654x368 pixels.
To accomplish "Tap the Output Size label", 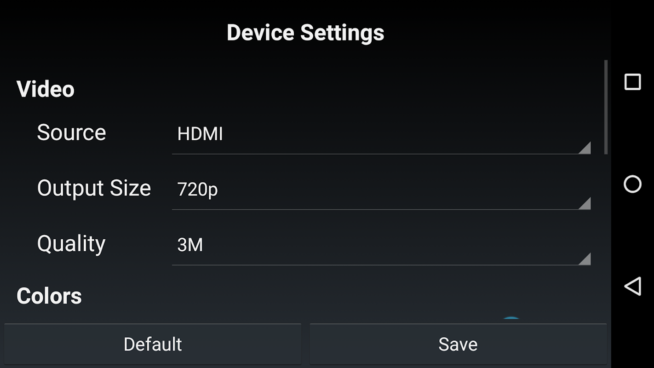I will point(94,189).
